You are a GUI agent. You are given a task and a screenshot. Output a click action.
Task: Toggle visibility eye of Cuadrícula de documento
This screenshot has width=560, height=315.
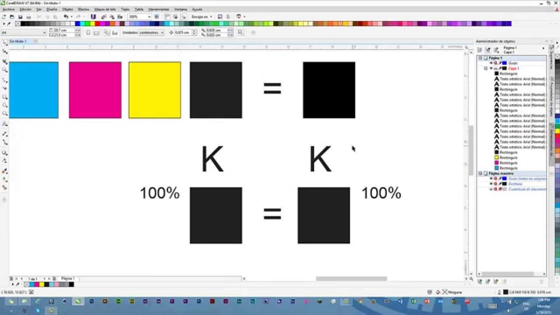tap(491, 189)
